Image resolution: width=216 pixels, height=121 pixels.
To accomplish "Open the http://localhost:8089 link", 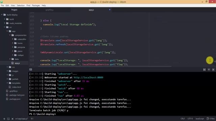I will click(x=88, y=78).
